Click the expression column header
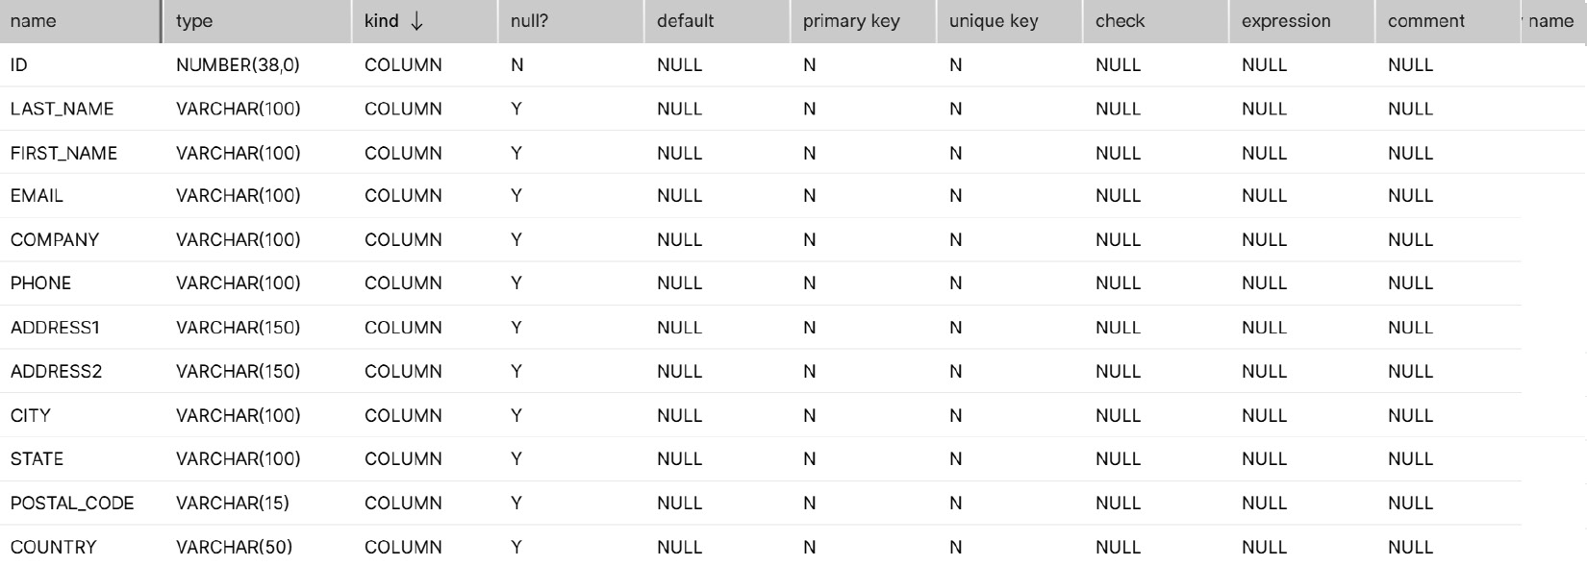Image resolution: width=1587 pixels, height=566 pixels. (1301, 21)
